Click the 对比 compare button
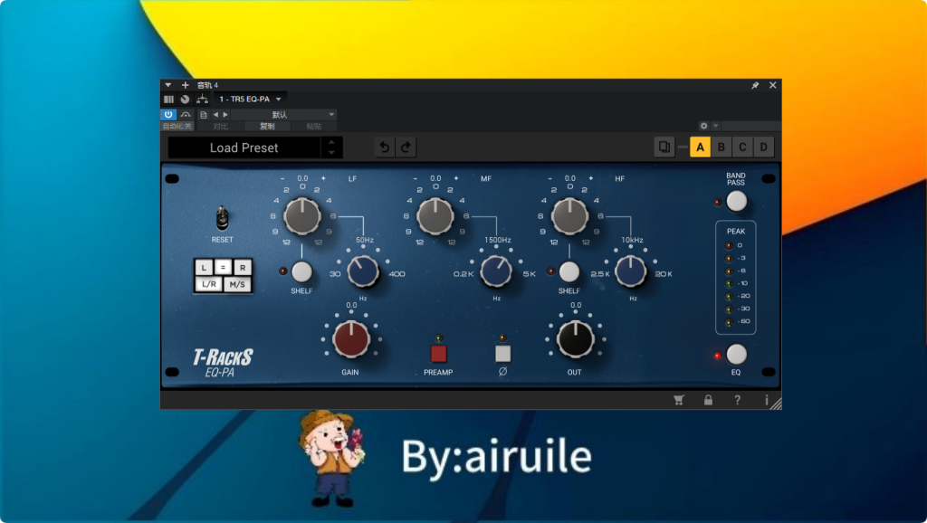The image size is (927, 523). coord(220,126)
